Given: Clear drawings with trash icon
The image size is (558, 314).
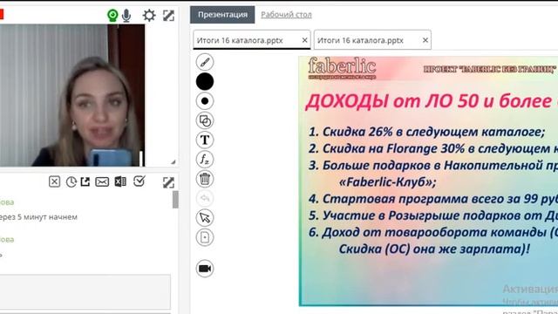Looking at the screenshot, I should (205, 179).
